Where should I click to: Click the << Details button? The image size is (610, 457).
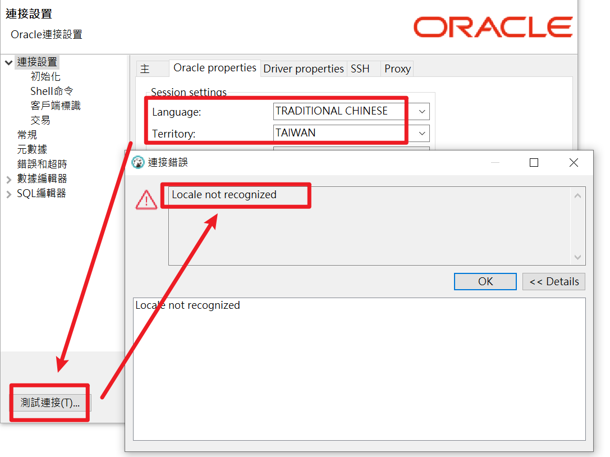click(553, 281)
